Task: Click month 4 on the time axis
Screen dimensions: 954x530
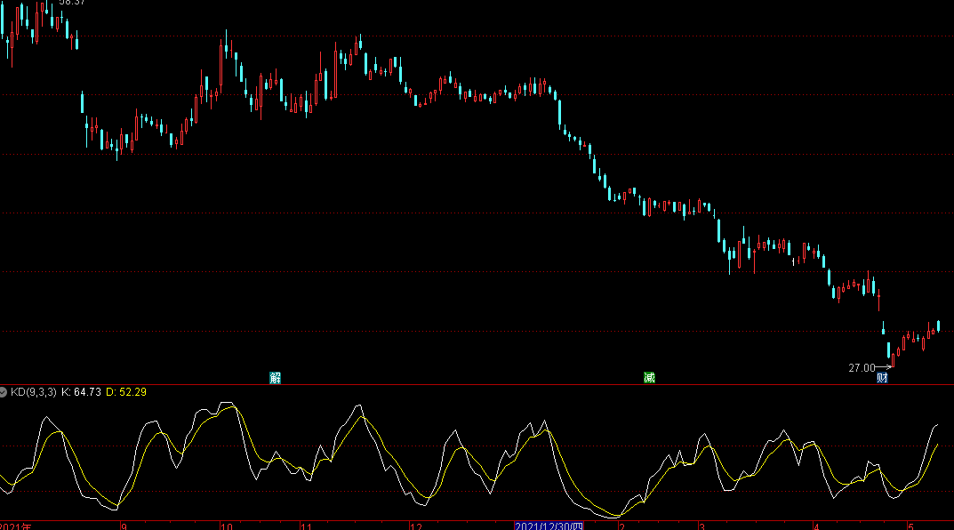Action: point(816,526)
